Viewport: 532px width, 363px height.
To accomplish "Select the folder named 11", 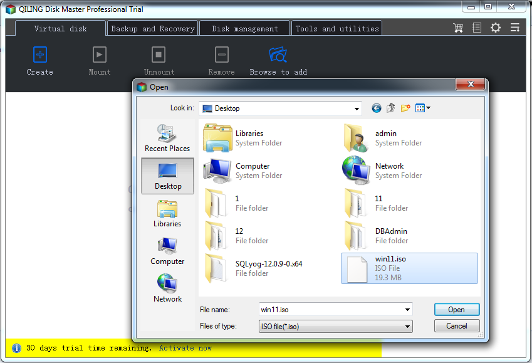I will coord(376,203).
